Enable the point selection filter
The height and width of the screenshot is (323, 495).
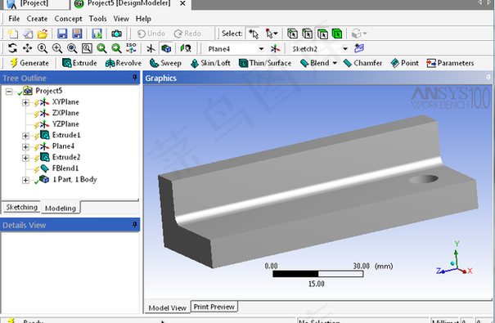coord(292,34)
